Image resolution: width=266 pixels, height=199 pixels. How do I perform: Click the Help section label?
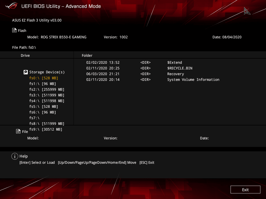[24, 156]
